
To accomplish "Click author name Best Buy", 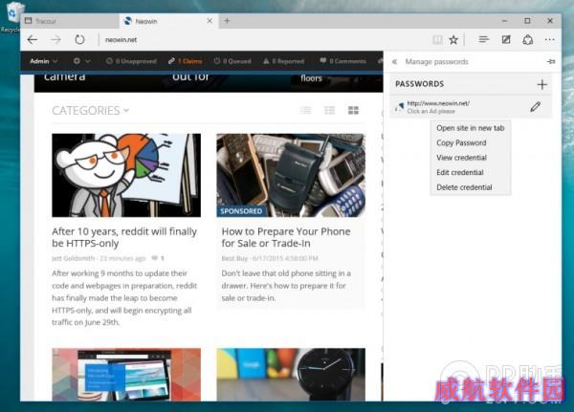I will pos(234,258).
